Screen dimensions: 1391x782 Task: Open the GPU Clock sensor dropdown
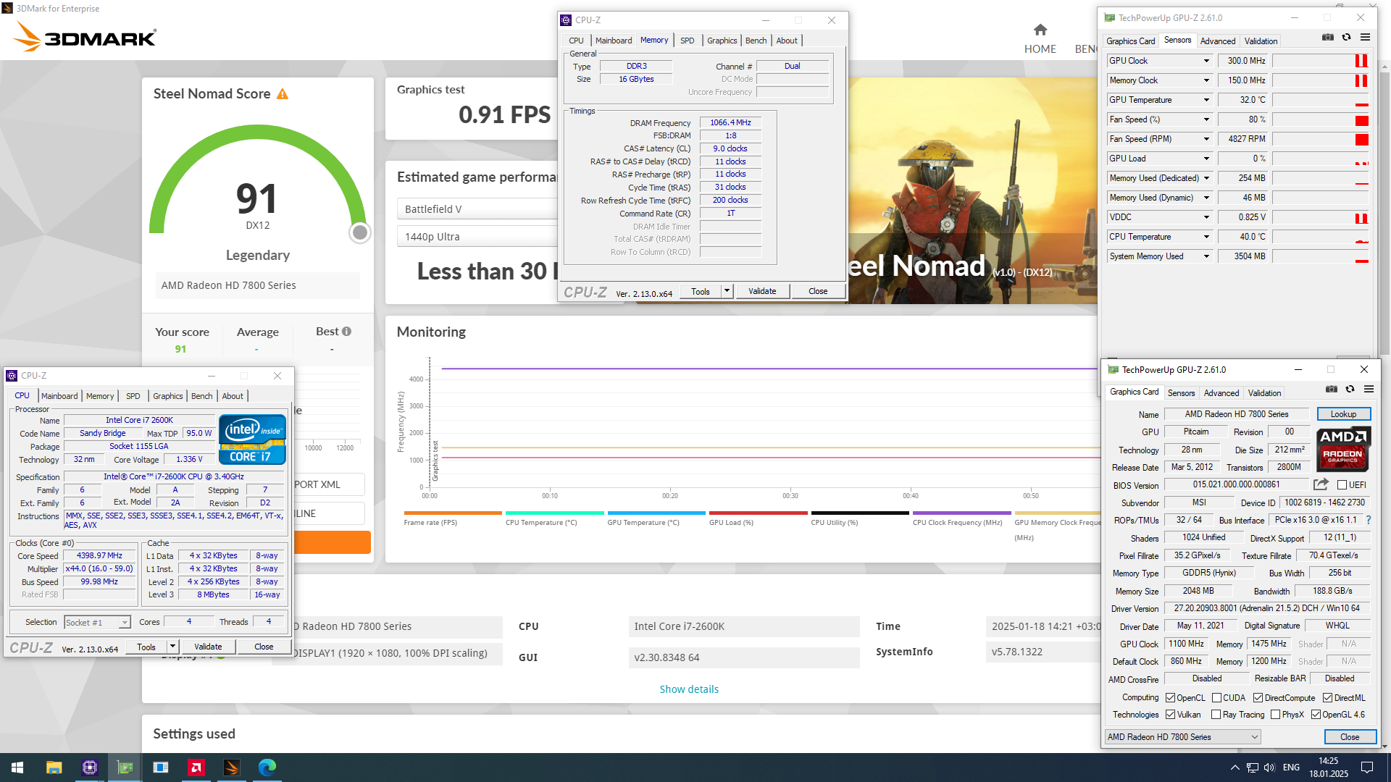[x=1206, y=61]
